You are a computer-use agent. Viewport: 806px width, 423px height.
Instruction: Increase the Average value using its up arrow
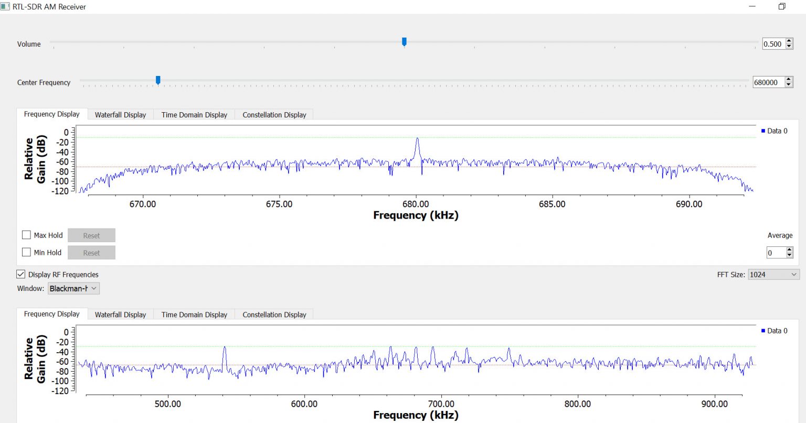[x=789, y=250]
